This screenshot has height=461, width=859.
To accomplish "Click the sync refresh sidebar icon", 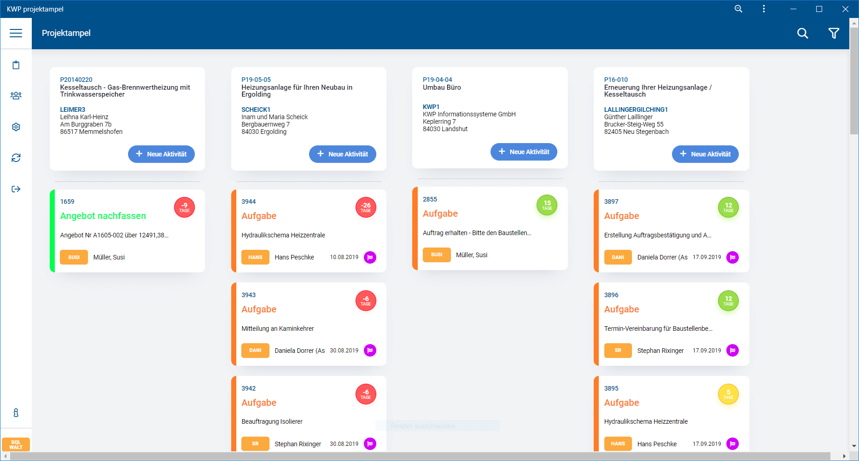I will pyautogui.click(x=16, y=158).
